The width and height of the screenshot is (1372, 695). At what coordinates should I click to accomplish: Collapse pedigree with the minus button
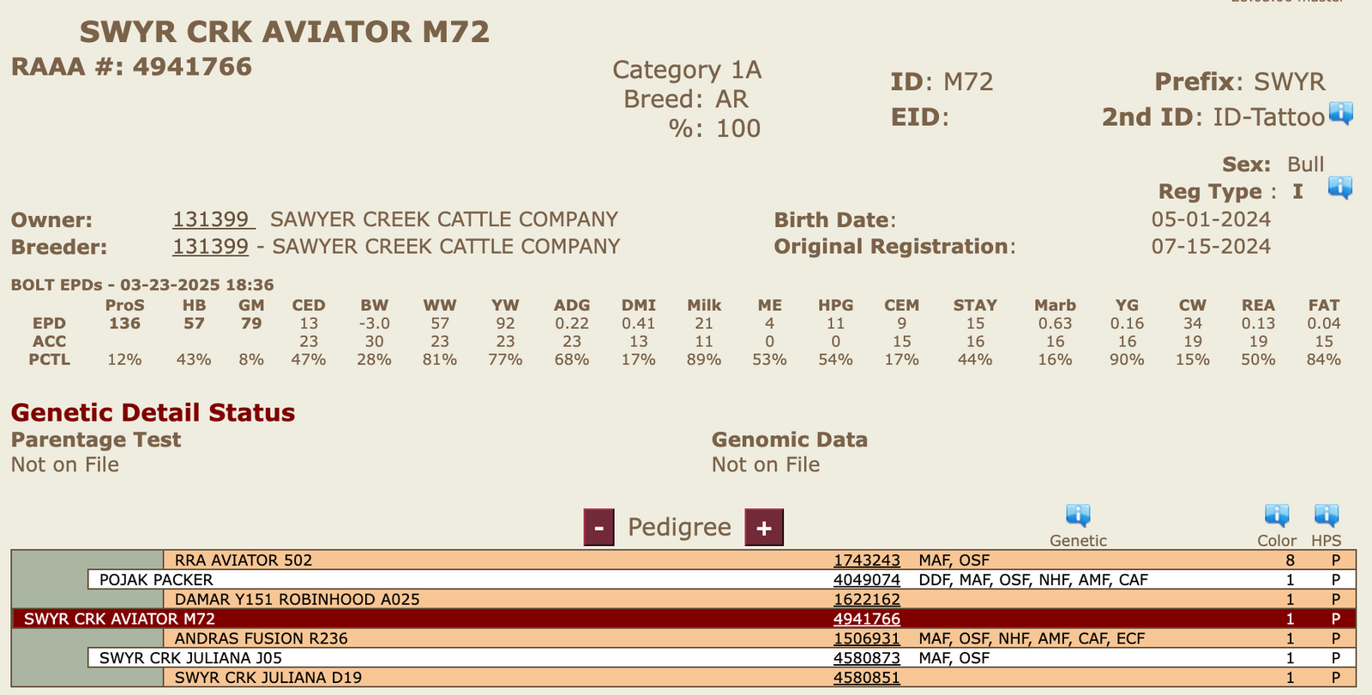[x=599, y=527]
